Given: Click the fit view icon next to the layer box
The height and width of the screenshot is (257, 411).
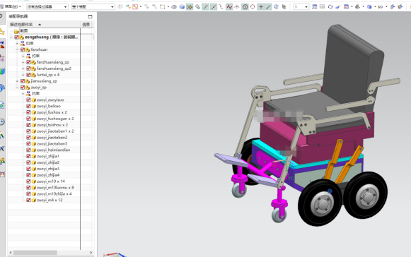Looking at the screenshot, I should (315, 7).
